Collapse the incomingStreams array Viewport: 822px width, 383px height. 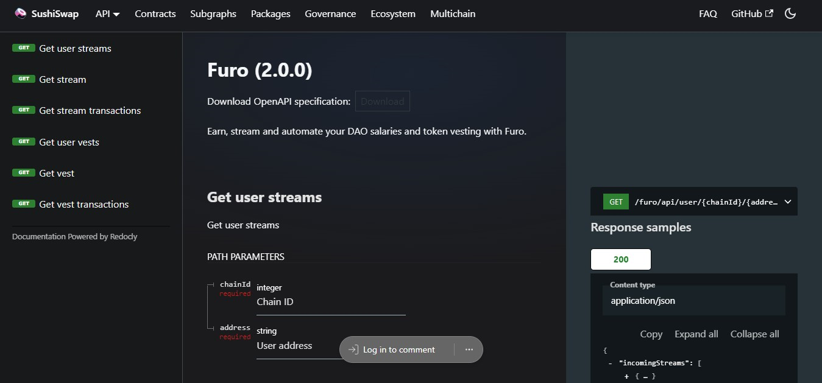pos(610,363)
